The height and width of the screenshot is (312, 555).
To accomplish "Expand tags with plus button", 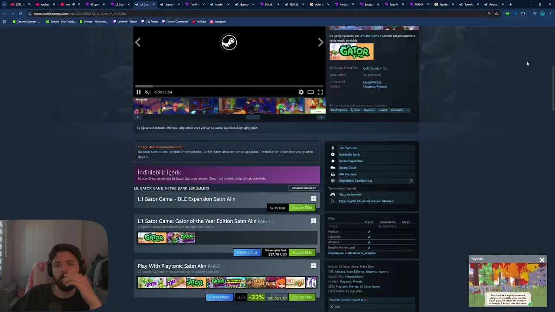I will point(408,110).
